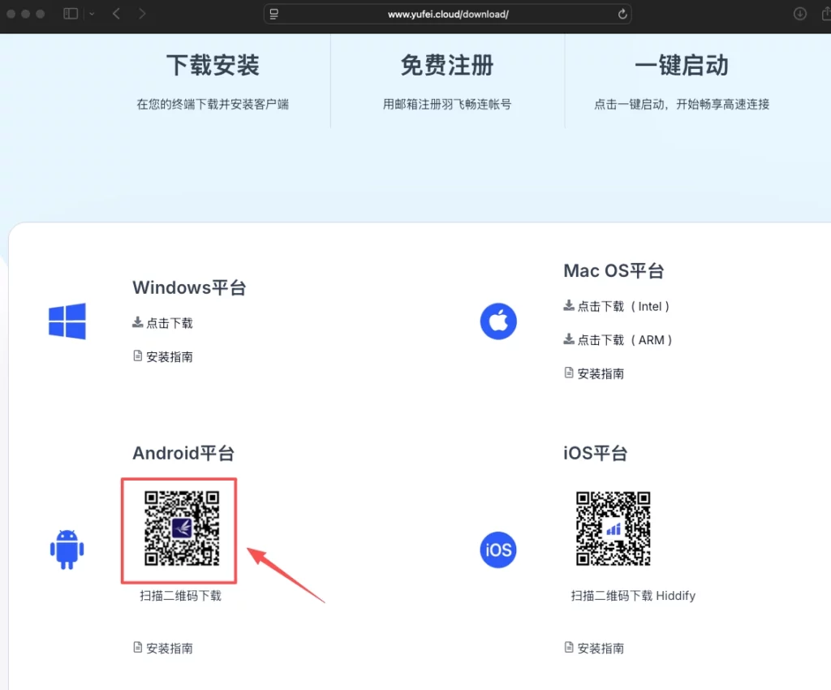Click the page privacy icon in address bar
This screenshot has height=690, width=831.
[273, 14]
